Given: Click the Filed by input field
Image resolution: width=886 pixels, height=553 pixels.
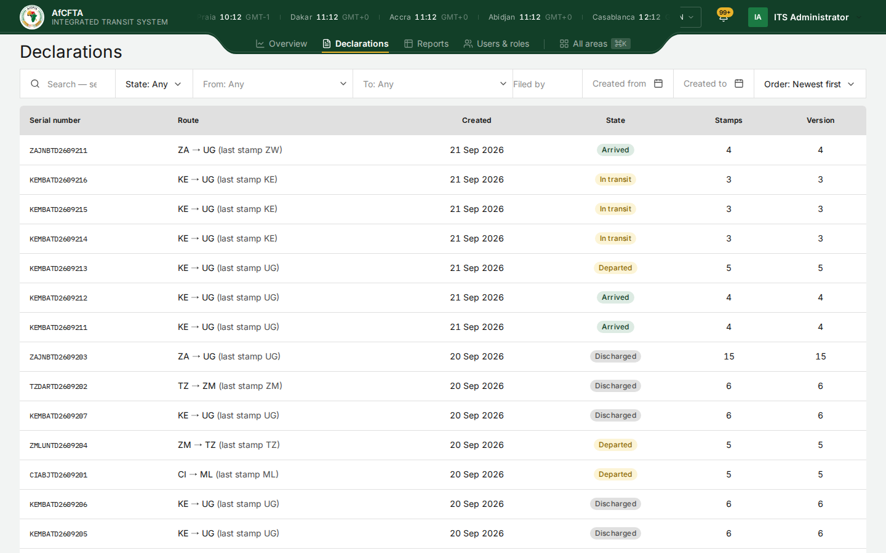Looking at the screenshot, I should point(548,84).
